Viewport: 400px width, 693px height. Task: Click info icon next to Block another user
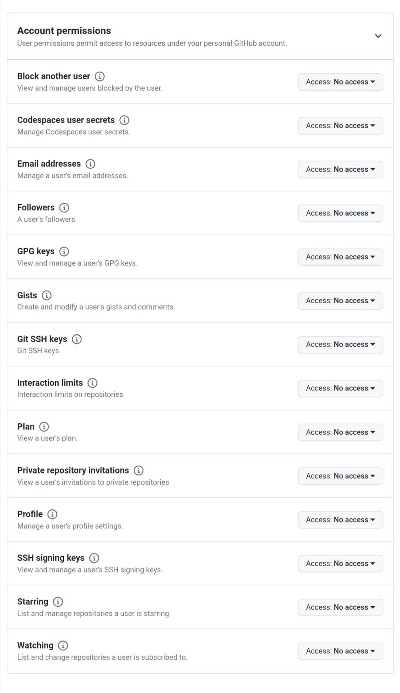[x=100, y=76]
